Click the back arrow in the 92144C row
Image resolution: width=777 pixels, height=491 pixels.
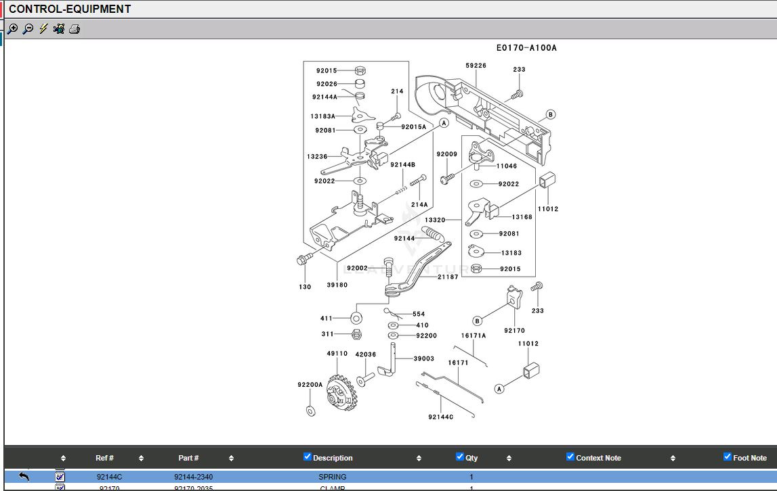24,477
